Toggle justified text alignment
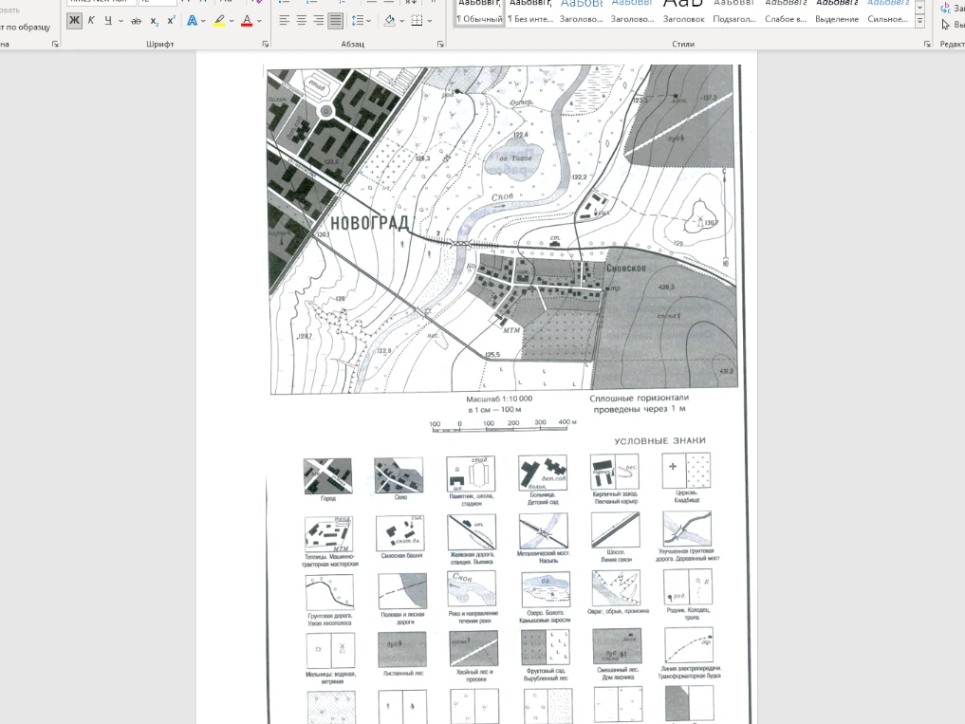This screenshot has height=724, width=965. click(x=335, y=20)
